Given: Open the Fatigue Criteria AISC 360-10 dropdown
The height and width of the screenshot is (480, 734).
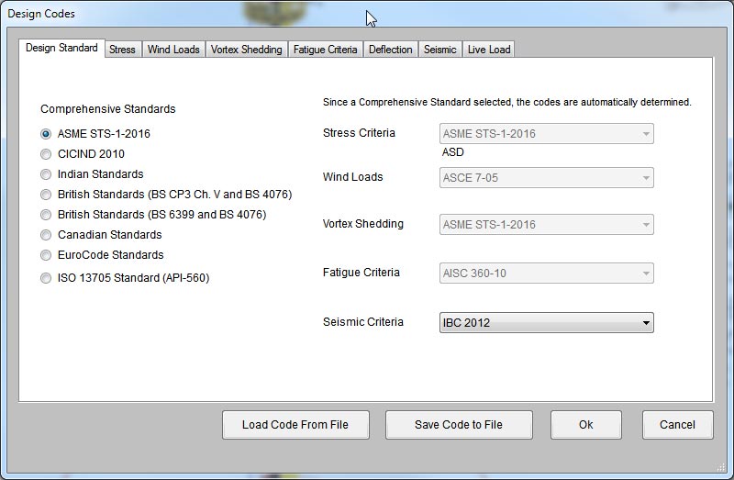Looking at the screenshot, I should click(x=546, y=273).
